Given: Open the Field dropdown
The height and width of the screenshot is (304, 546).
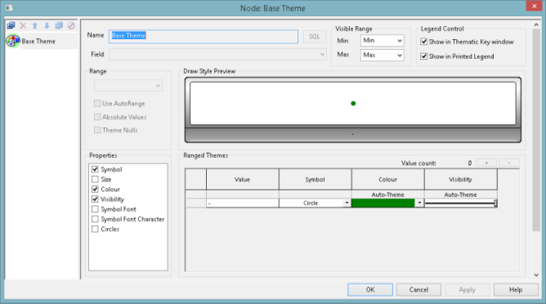Looking at the screenshot, I should [x=217, y=54].
